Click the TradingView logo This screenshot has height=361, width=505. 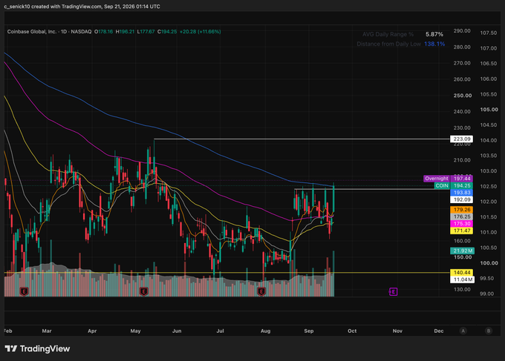37,348
